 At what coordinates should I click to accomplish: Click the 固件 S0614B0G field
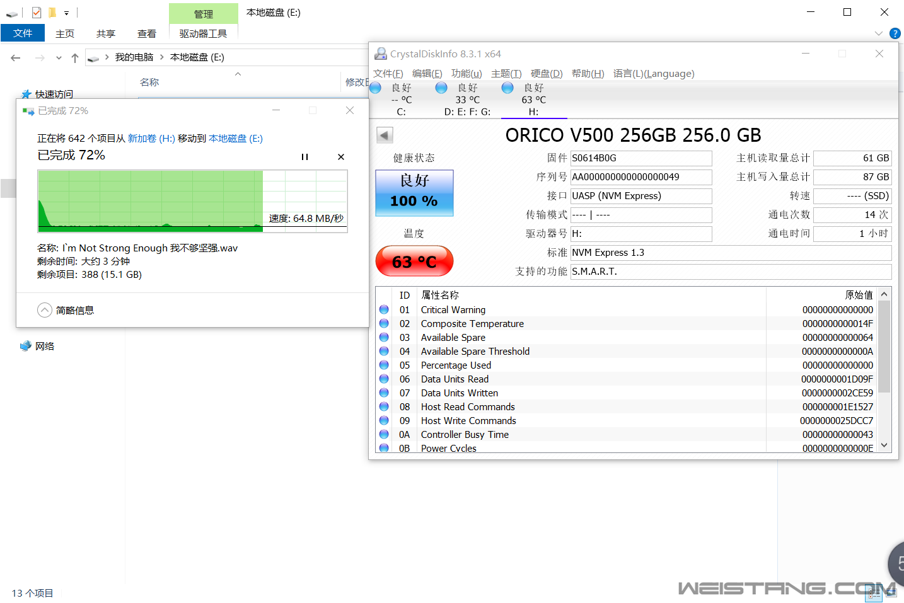(641, 158)
